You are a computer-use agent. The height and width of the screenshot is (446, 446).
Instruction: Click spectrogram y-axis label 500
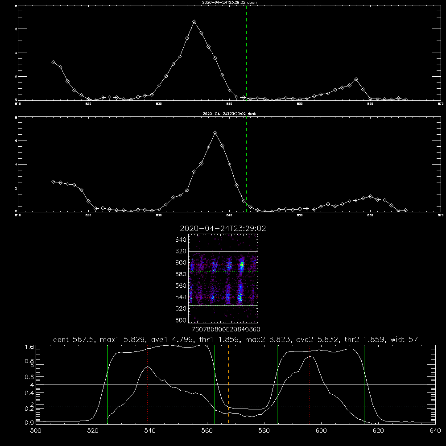181,320
